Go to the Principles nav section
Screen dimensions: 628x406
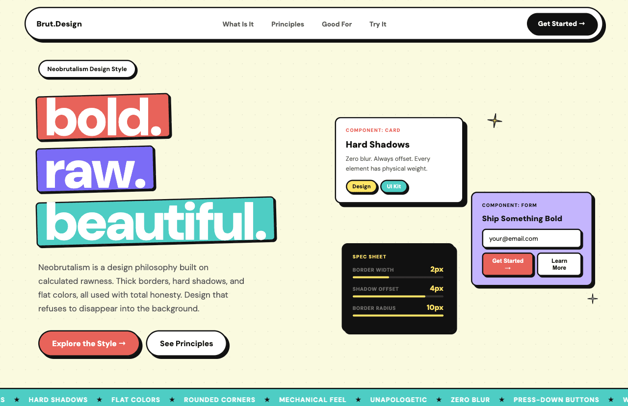point(288,24)
